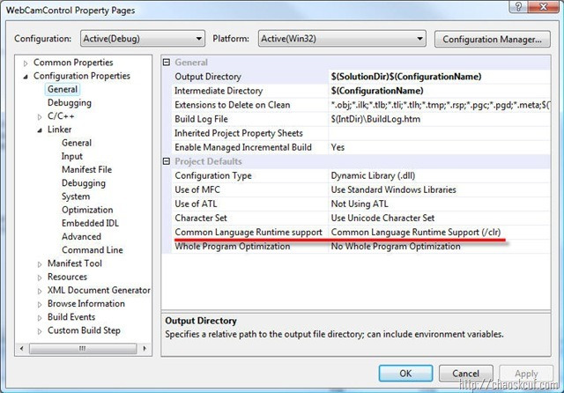Click the Intermediate Directory property value
This screenshot has height=393, width=564.
pos(439,91)
